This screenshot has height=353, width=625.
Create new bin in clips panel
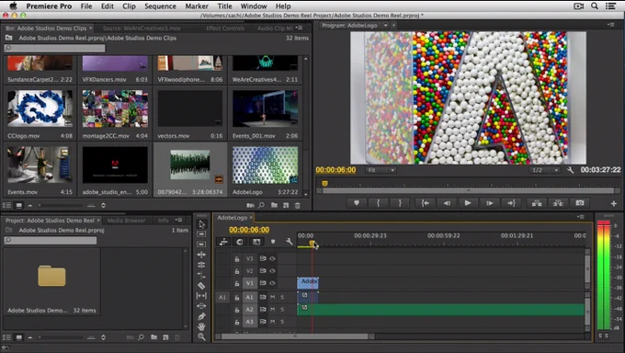274,205
